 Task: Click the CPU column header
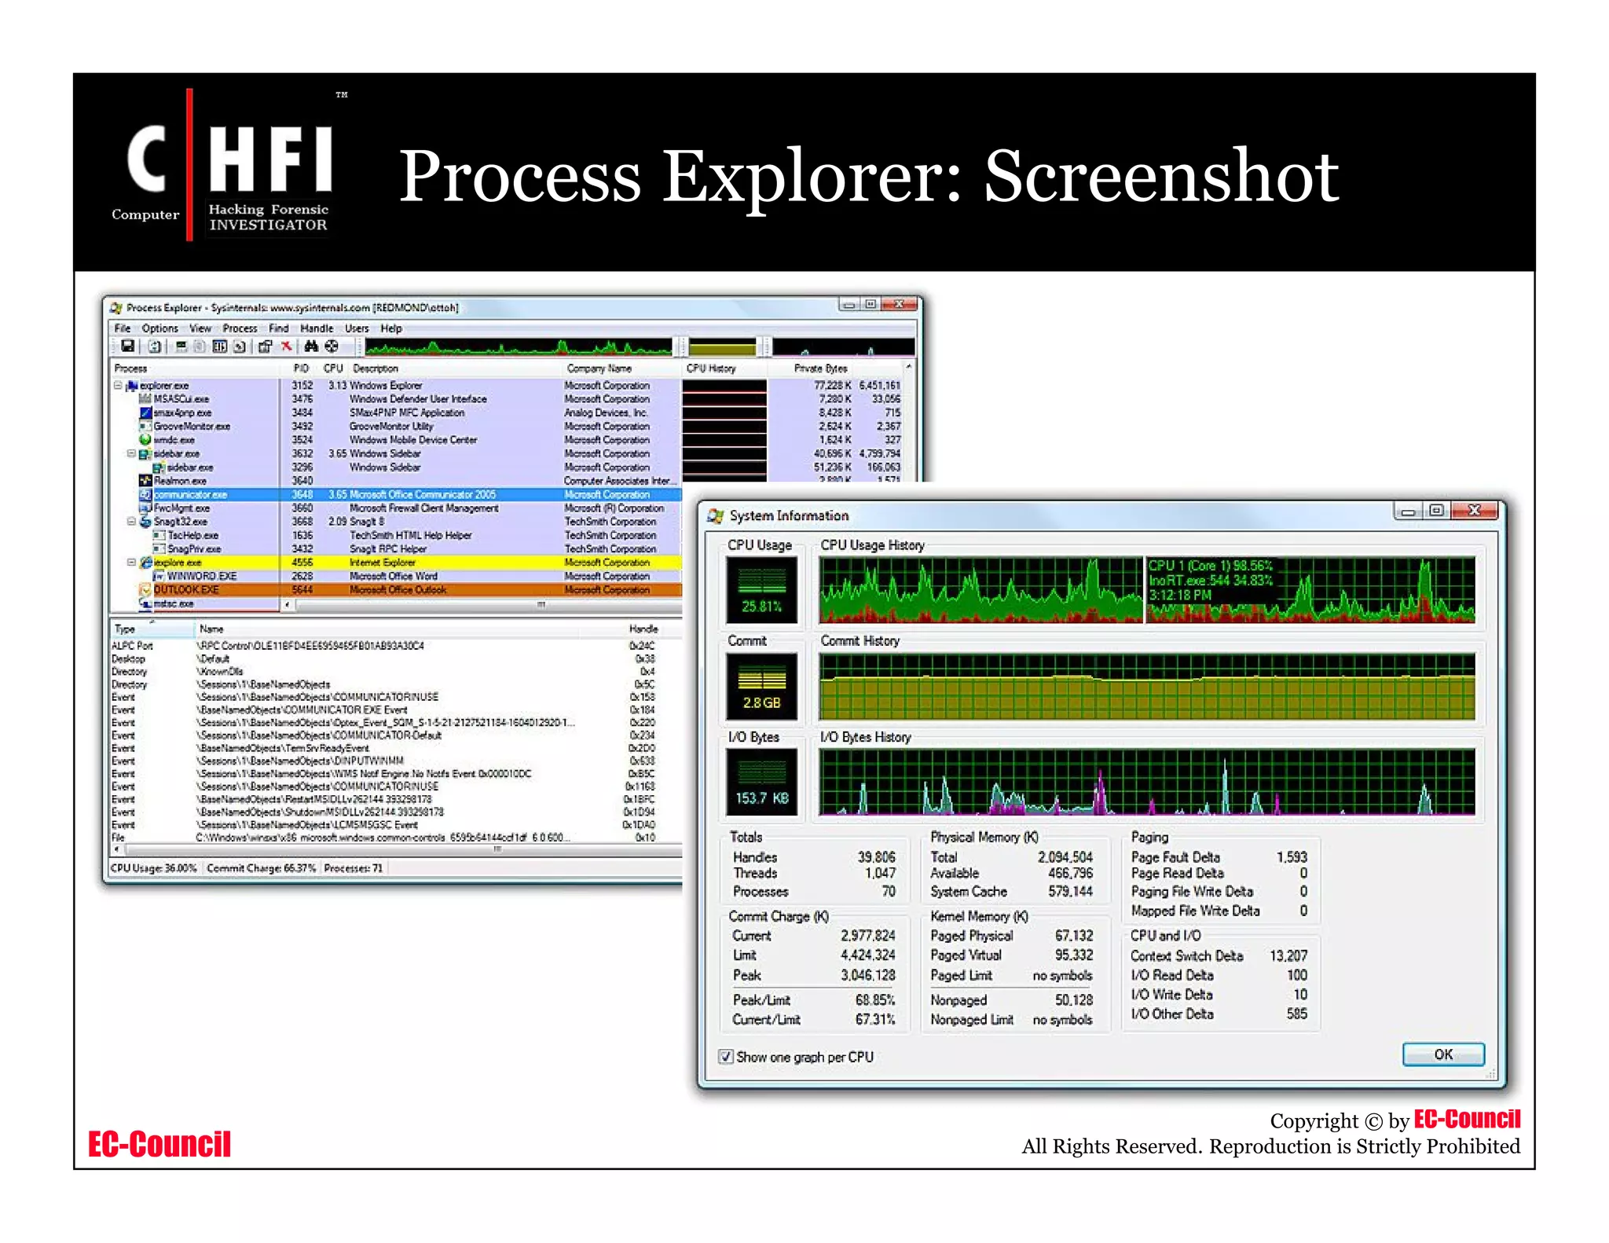333,368
